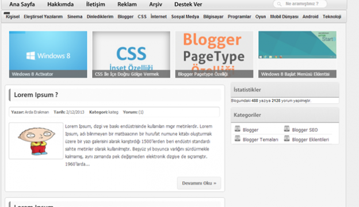Viewport: 359px width, 207px height.
Task: Open the Blogger Temaları category link
Action: click(260, 140)
